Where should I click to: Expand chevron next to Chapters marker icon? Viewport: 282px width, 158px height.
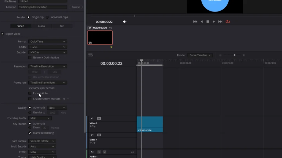(x=68, y=99)
